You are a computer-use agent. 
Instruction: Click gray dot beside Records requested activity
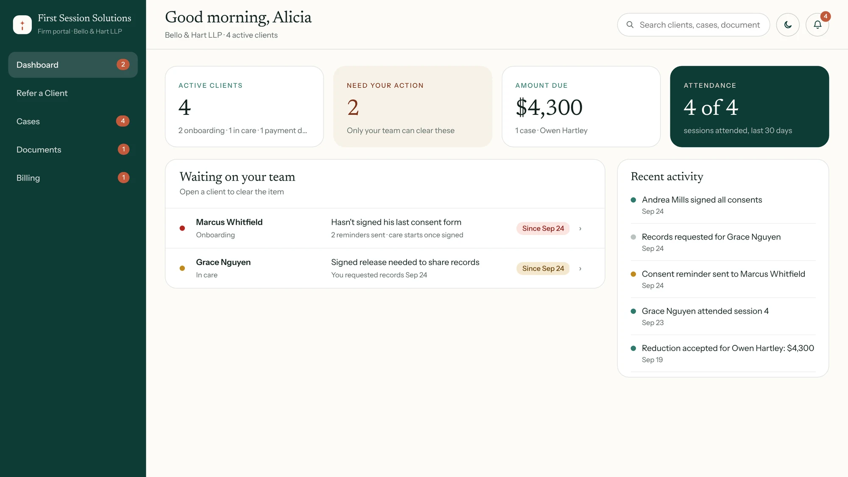[x=633, y=237]
